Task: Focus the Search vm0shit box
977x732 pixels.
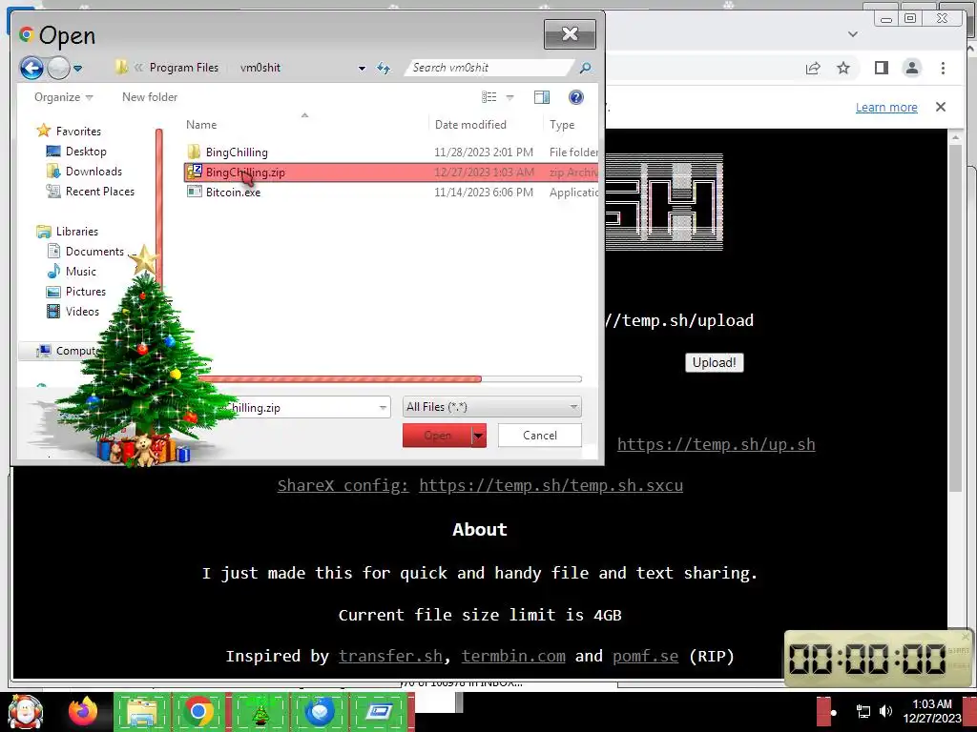Action: (x=489, y=68)
